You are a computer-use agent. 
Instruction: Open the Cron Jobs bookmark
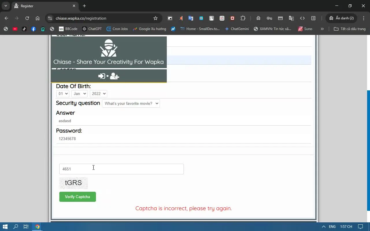pyautogui.click(x=117, y=29)
